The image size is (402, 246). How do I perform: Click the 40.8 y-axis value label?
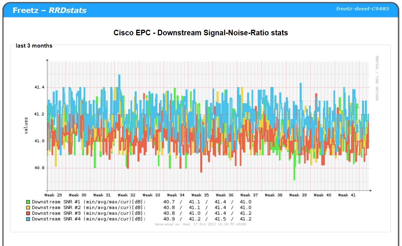39,168
